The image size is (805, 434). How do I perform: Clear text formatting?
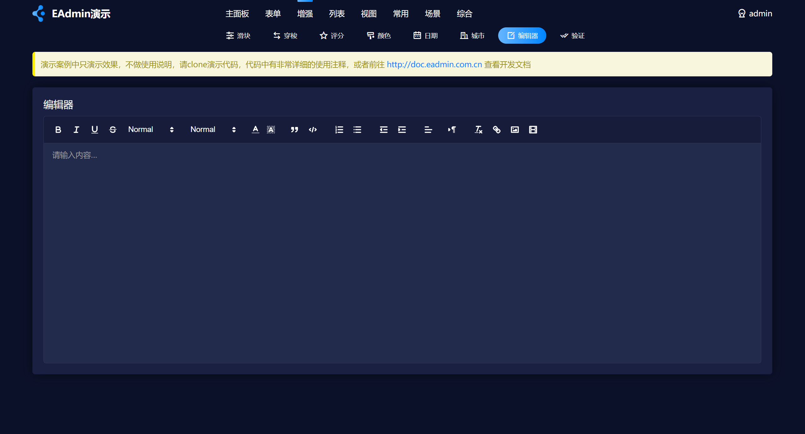(x=478, y=129)
